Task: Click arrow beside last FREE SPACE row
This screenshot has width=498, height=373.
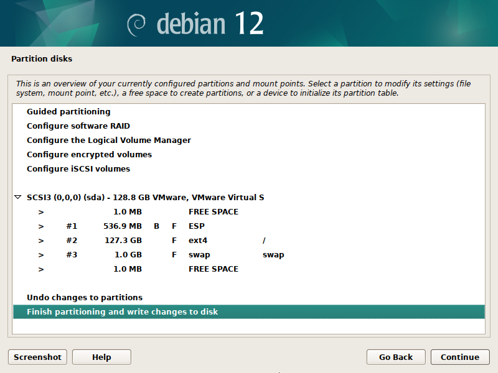Action: [41, 269]
